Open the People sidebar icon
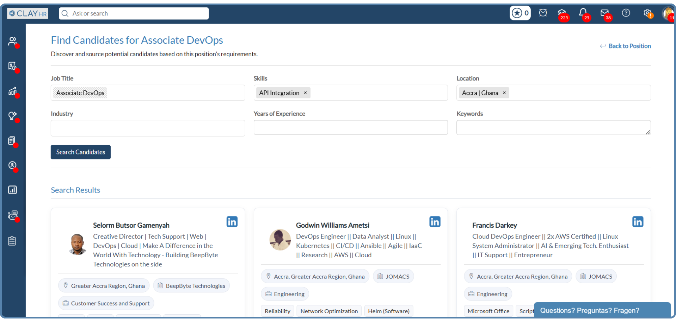 coord(13,41)
